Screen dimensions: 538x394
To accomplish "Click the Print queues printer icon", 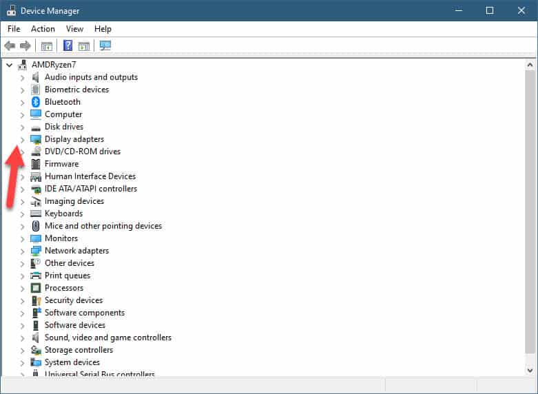I will [36, 276].
